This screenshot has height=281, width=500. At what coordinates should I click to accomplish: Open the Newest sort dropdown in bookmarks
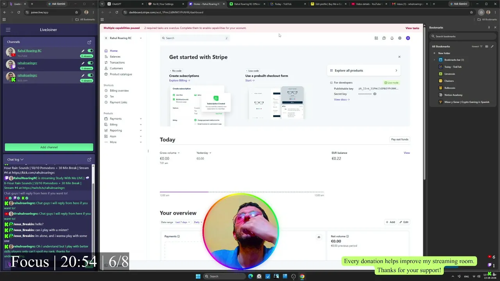[x=477, y=46]
